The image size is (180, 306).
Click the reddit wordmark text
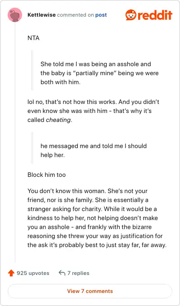coord(155,15)
